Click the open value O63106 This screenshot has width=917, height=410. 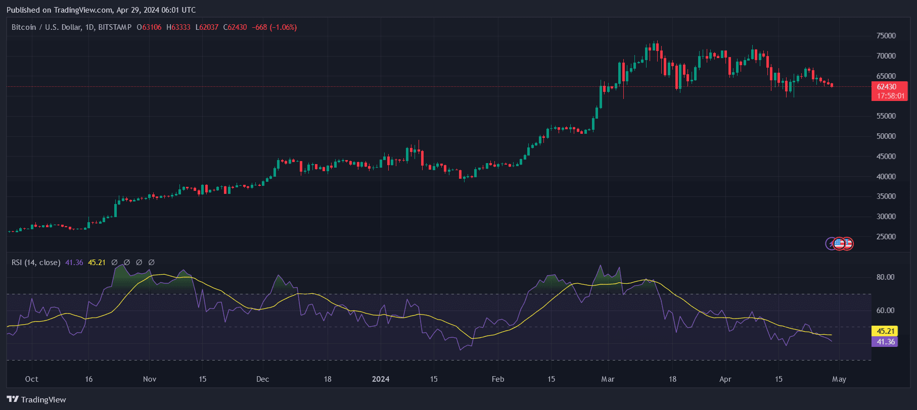(x=149, y=27)
